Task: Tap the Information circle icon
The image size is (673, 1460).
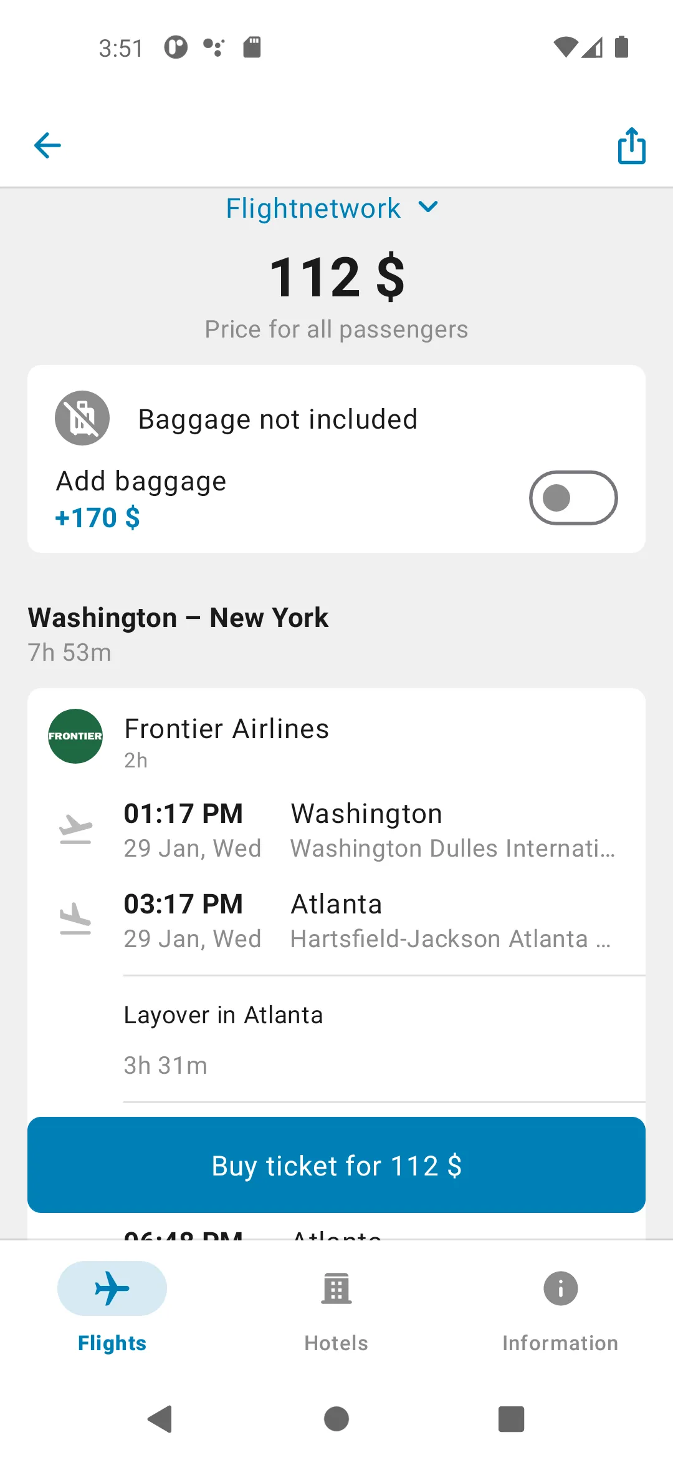Action: click(x=560, y=1288)
